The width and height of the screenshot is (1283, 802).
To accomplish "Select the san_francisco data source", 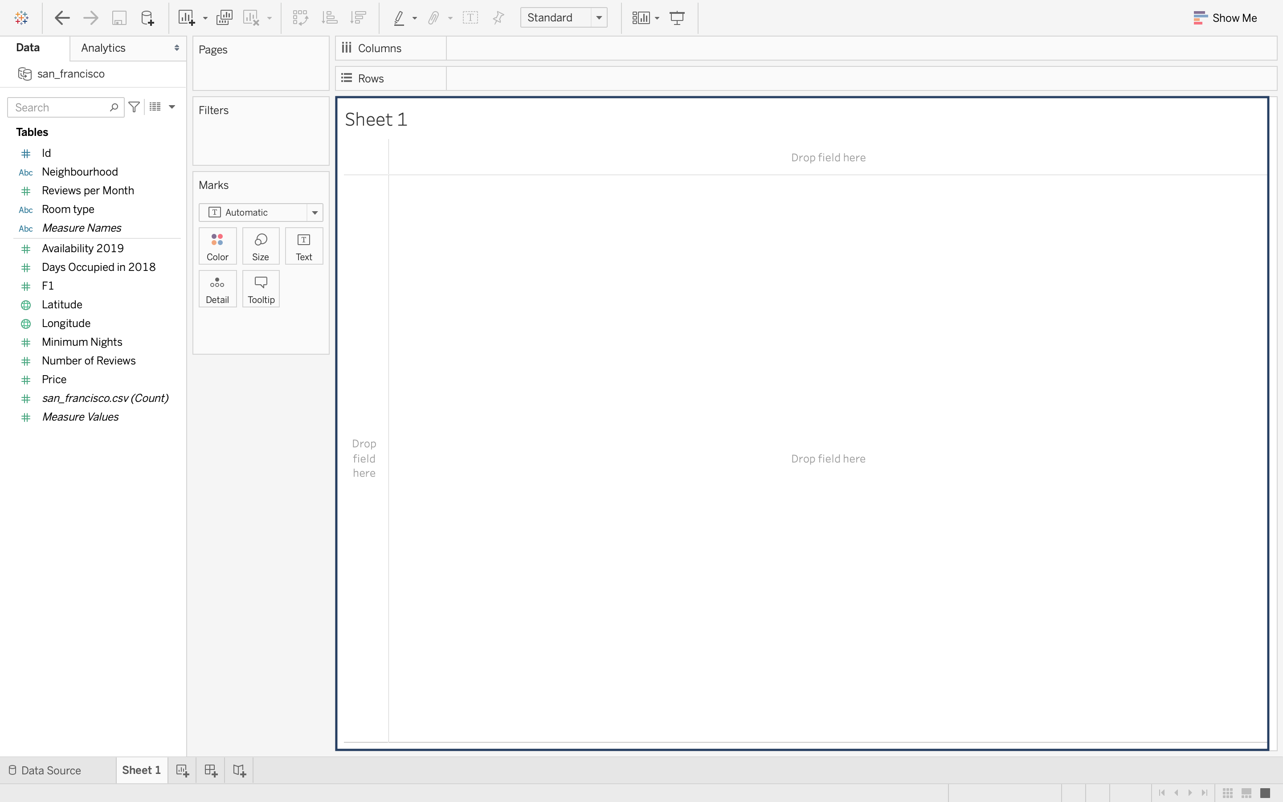I will pyautogui.click(x=70, y=74).
